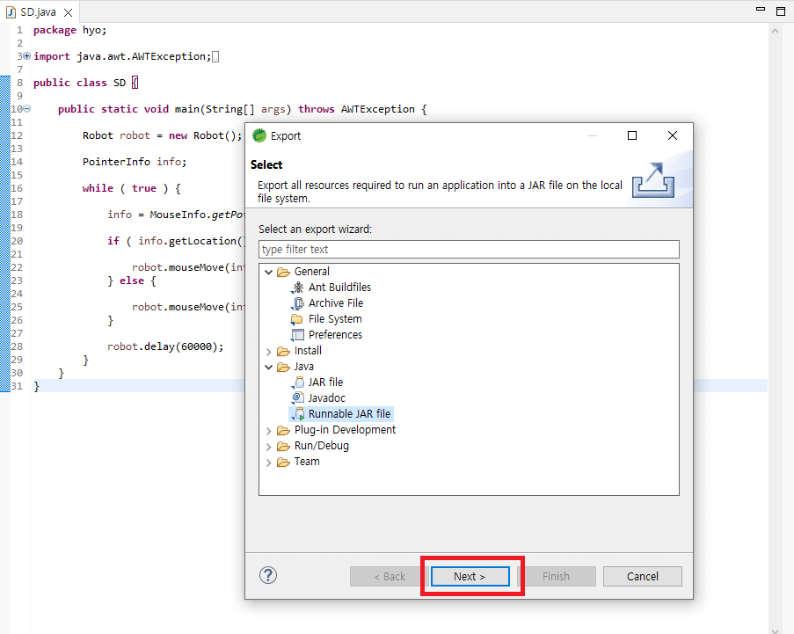Click the Run/Debug folder icon
The height and width of the screenshot is (634, 794).
pos(283,446)
